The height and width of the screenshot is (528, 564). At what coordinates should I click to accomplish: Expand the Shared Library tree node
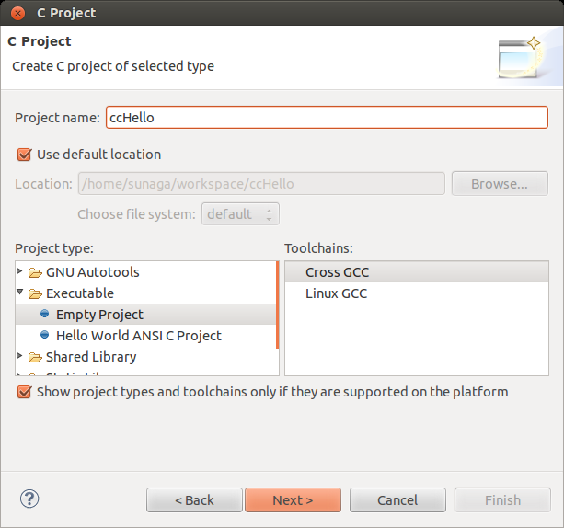point(20,357)
